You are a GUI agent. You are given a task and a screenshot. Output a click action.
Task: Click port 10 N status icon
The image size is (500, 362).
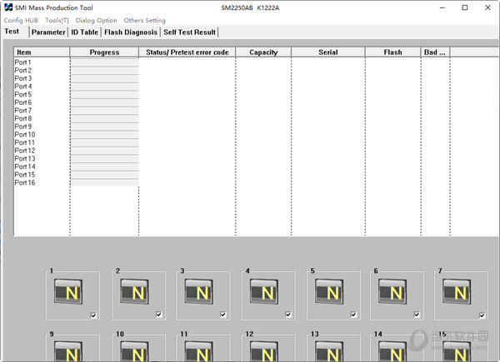coord(134,351)
